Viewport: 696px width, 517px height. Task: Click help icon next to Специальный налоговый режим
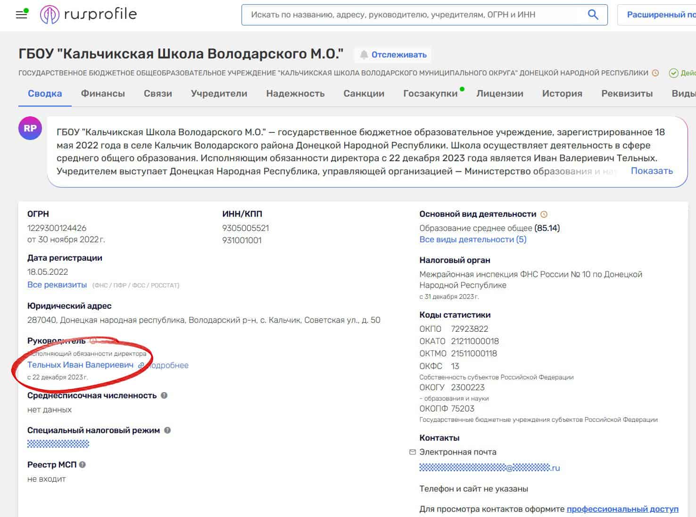(x=167, y=430)
